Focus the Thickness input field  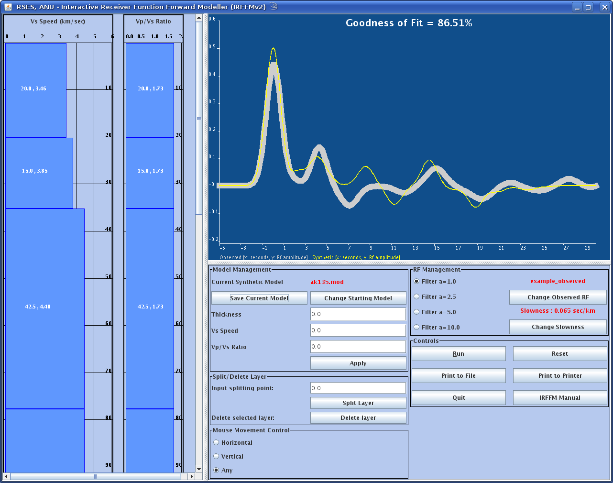(358, 314)
